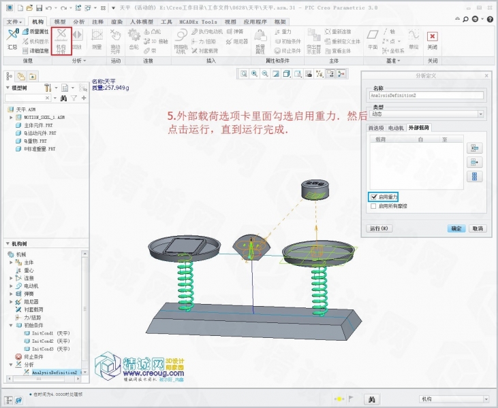Click the 平面 datum plane tool

(373, 39)
